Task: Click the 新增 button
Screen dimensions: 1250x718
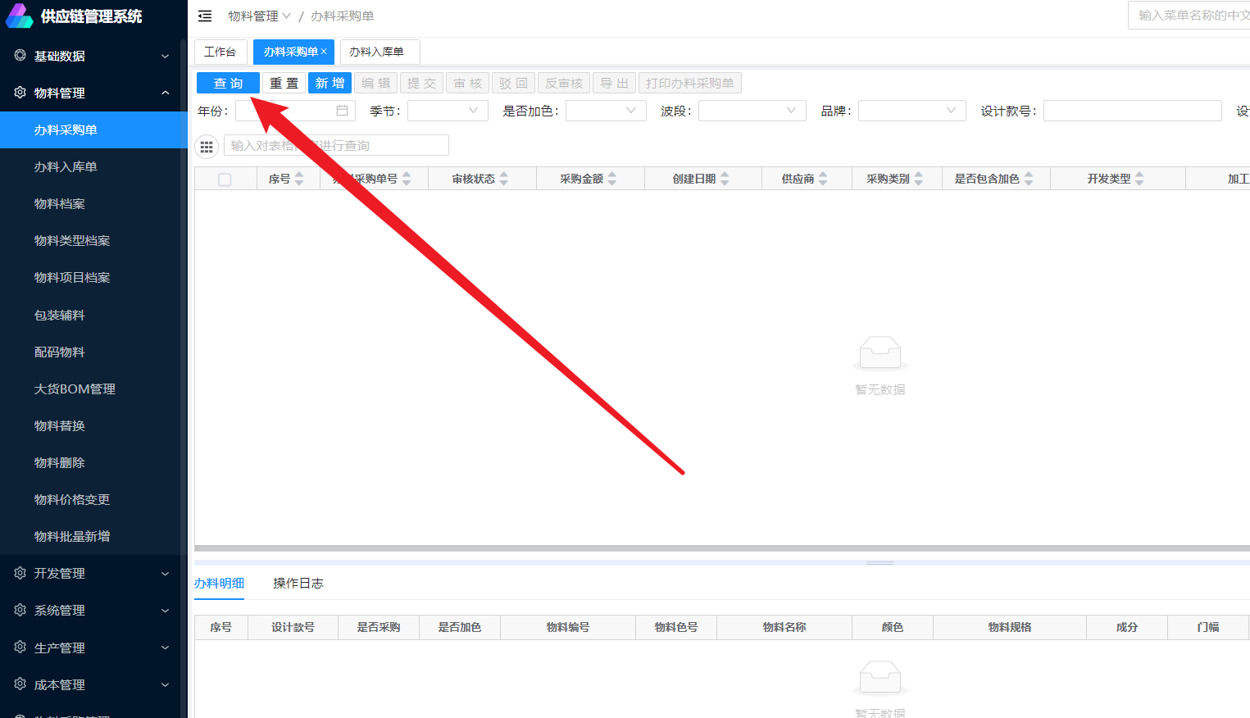Action: (x=330, y=83)
